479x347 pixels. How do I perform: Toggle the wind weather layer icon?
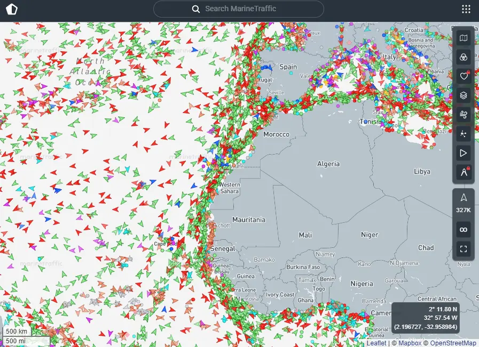[464, 115]
